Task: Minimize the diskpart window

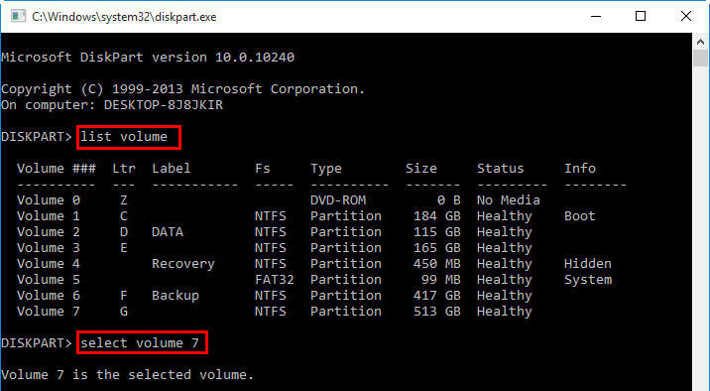Action: (596, 16)
